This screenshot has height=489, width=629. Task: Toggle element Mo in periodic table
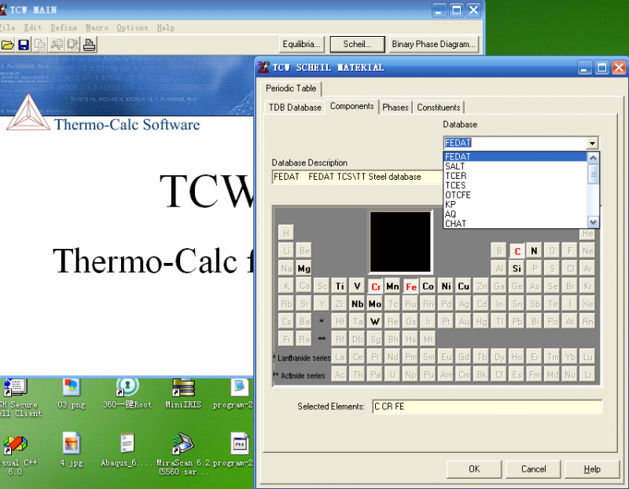click(x=375, y=304)
